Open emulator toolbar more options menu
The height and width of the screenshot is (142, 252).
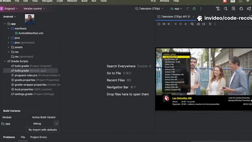(215, 24)
